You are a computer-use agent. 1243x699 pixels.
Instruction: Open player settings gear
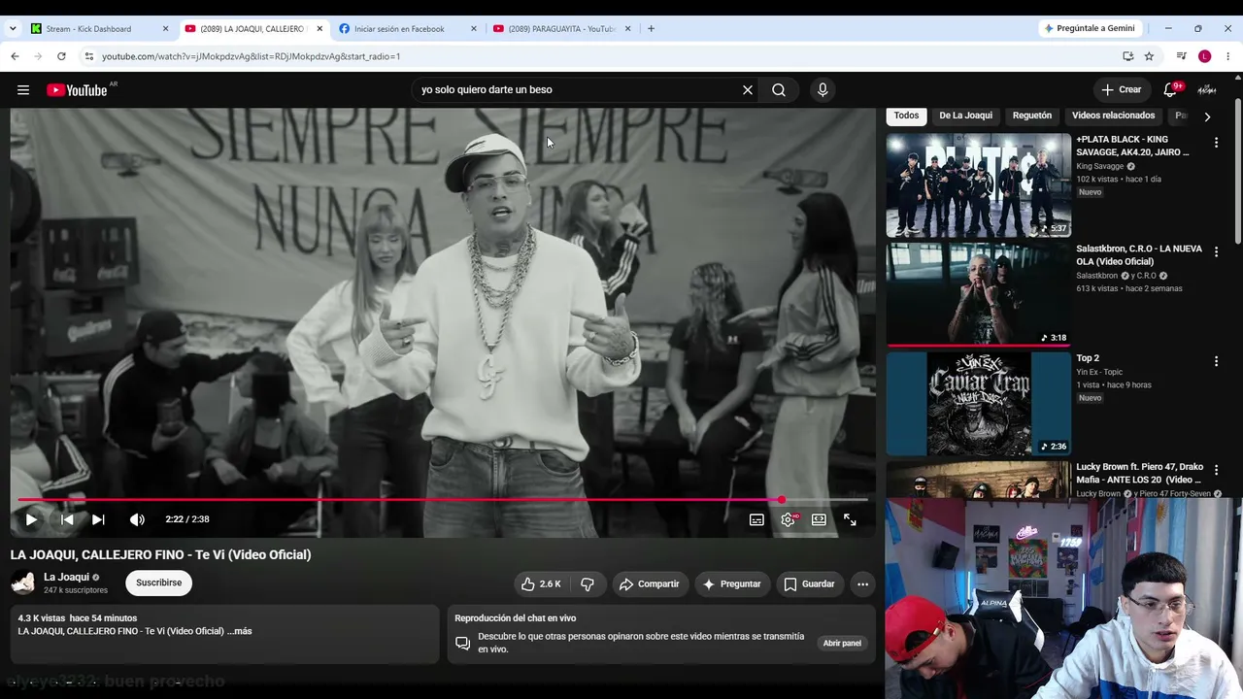788,519
